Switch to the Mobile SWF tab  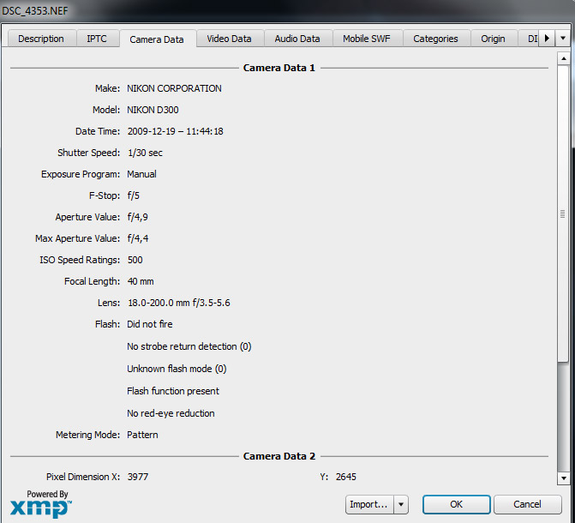coord(368,39)
